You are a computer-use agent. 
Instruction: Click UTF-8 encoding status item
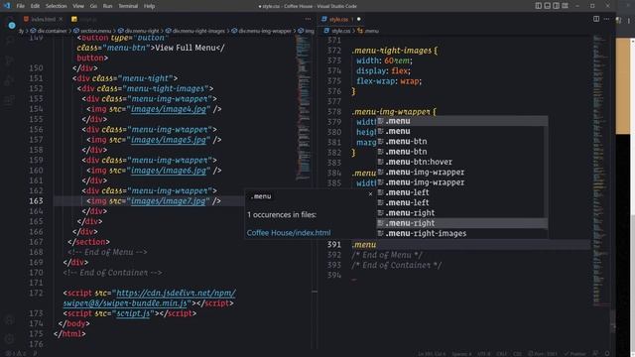(x=483, y=353)
